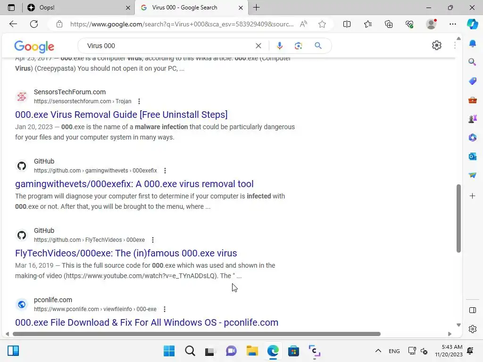Viewport: 483px width, 362px height.
Task: Clear the Google search query
Action: tap(258, 46)
